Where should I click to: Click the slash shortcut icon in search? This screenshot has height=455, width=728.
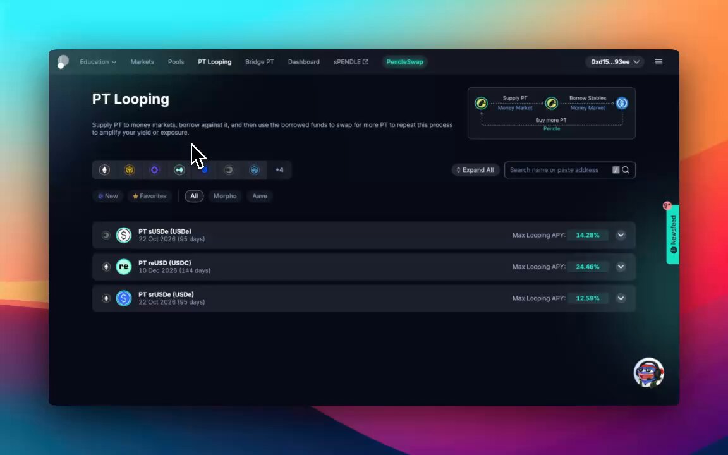tap(616, 170)
